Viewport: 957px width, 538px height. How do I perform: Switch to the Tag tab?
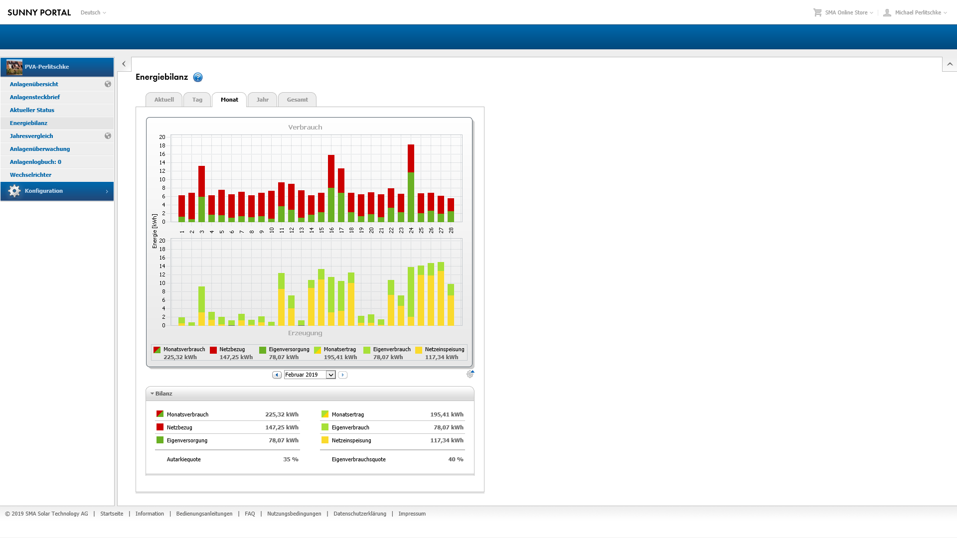click(x=197, y=100)
